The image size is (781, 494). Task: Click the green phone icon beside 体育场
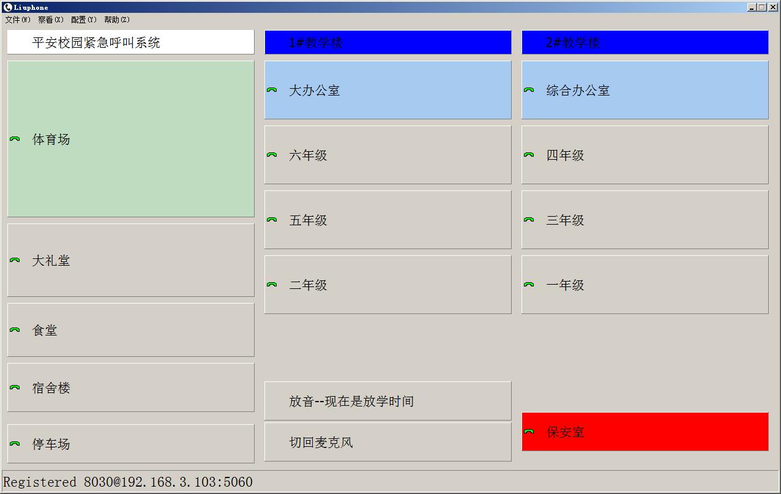[15, 139]
